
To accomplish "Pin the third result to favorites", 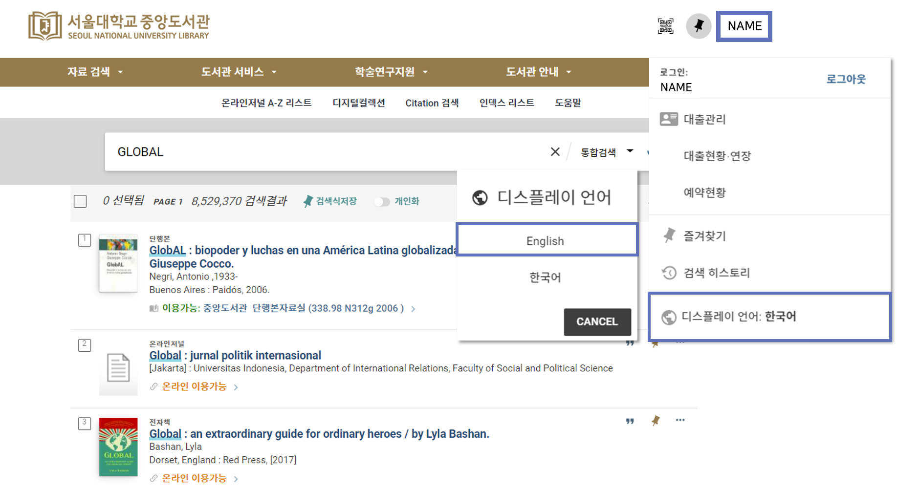I will click(656, 420).
